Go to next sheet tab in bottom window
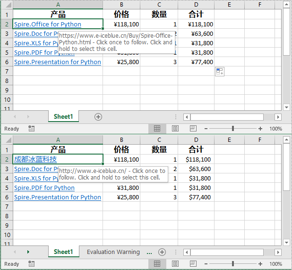This screenshot has height=270, width=292. 28,252
